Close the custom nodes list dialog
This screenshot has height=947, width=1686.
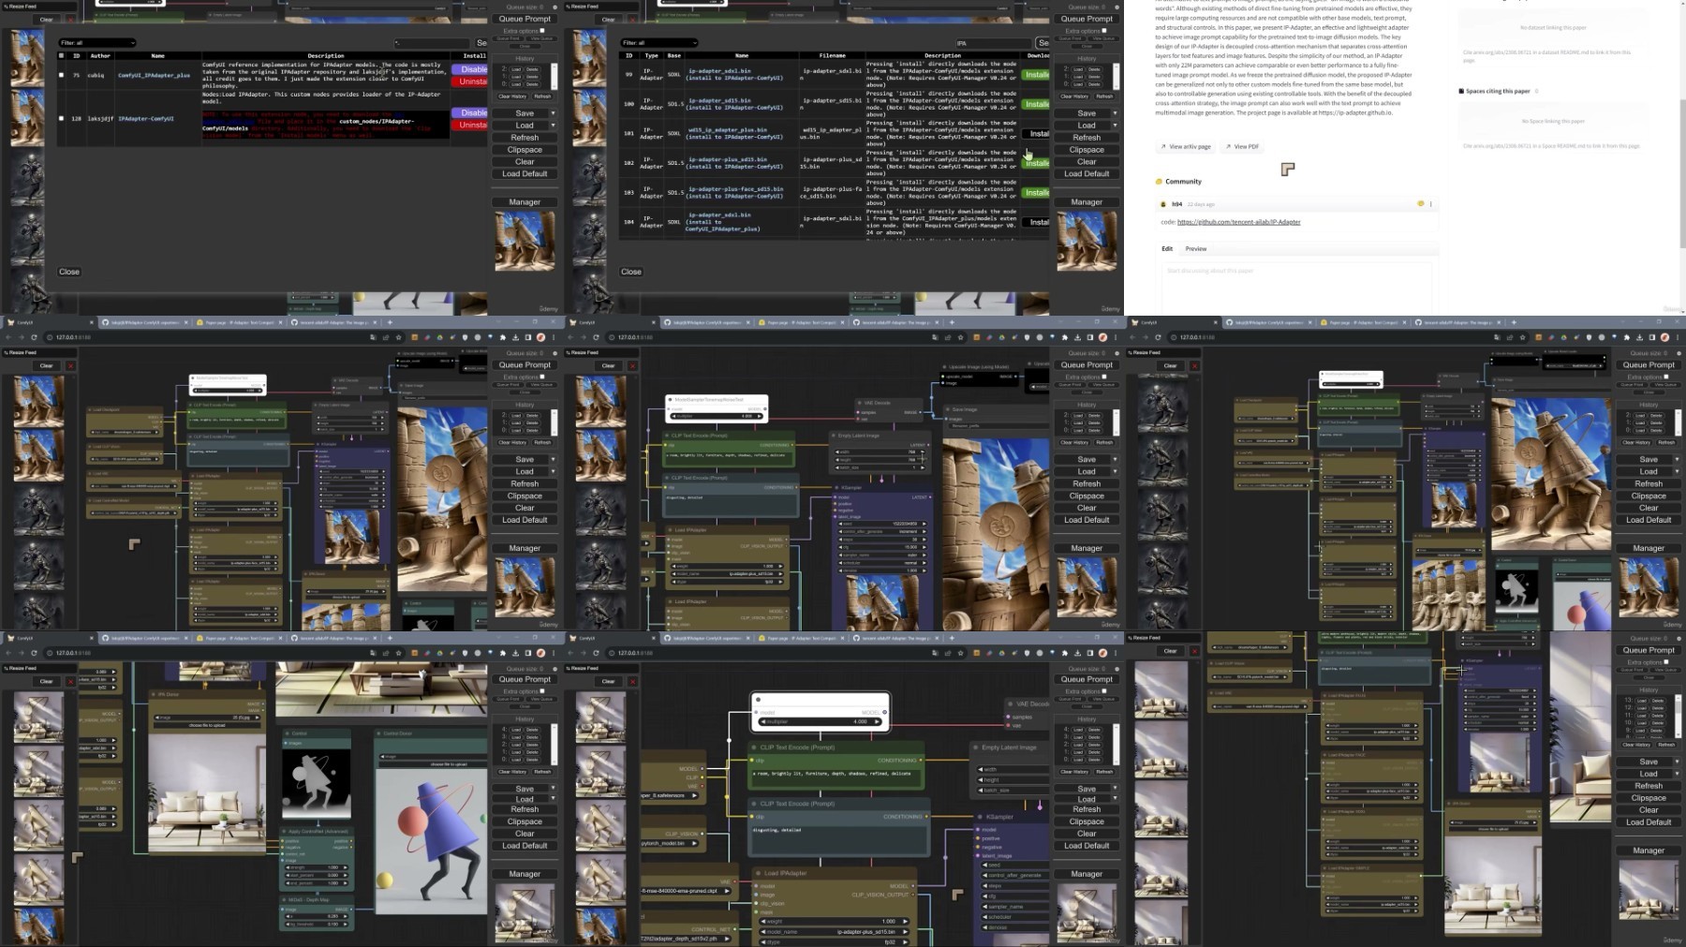click(69, 272)
